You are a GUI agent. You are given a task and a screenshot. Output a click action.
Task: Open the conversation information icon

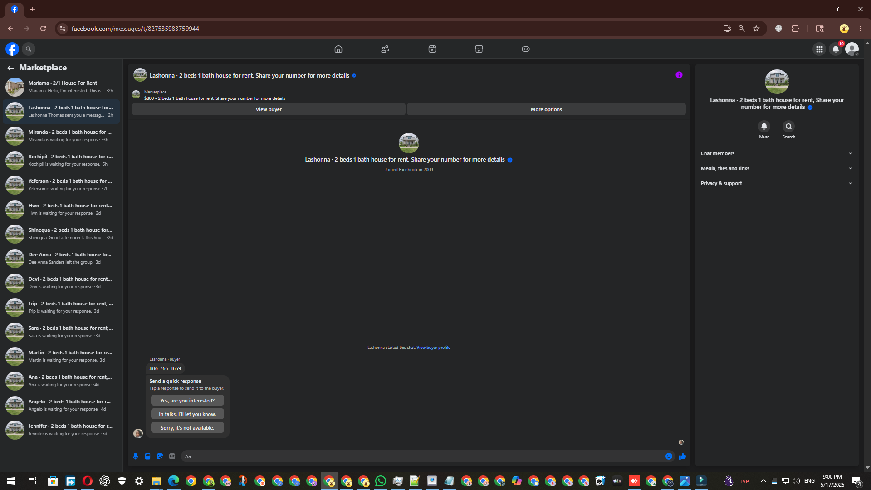point(679,75)
